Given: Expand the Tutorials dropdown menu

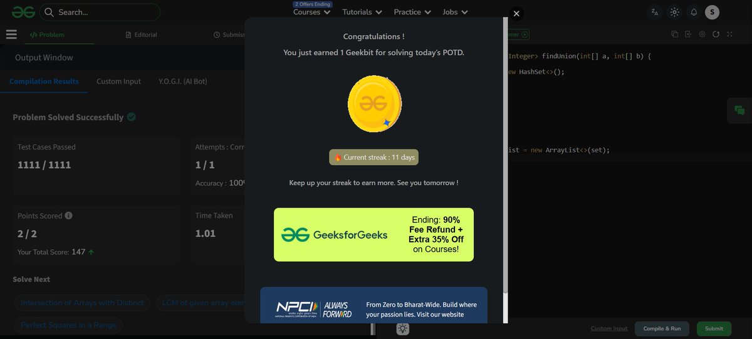Looking at the screenshot, I should (363, 12).
